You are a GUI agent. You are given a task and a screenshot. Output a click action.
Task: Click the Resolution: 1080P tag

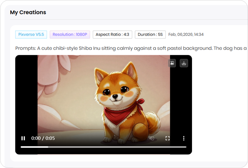tap(70, 34)
